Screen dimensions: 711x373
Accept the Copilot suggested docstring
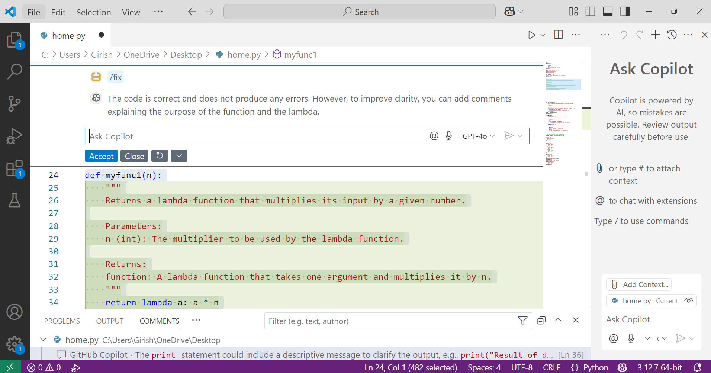point(101,156)
